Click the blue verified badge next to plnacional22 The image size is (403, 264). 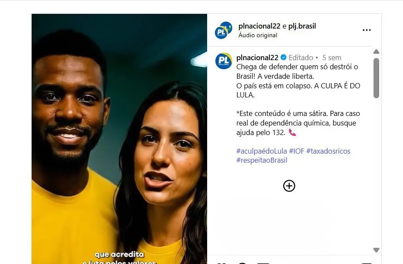click(283, 58)
